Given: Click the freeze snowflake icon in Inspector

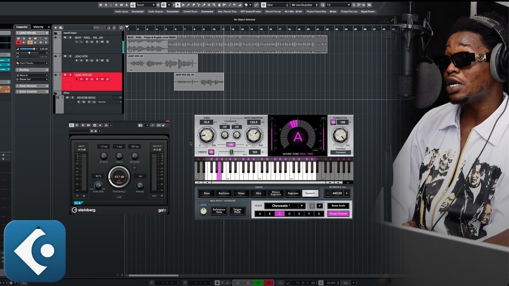Looking at the screenshot, I should [46, 43].
